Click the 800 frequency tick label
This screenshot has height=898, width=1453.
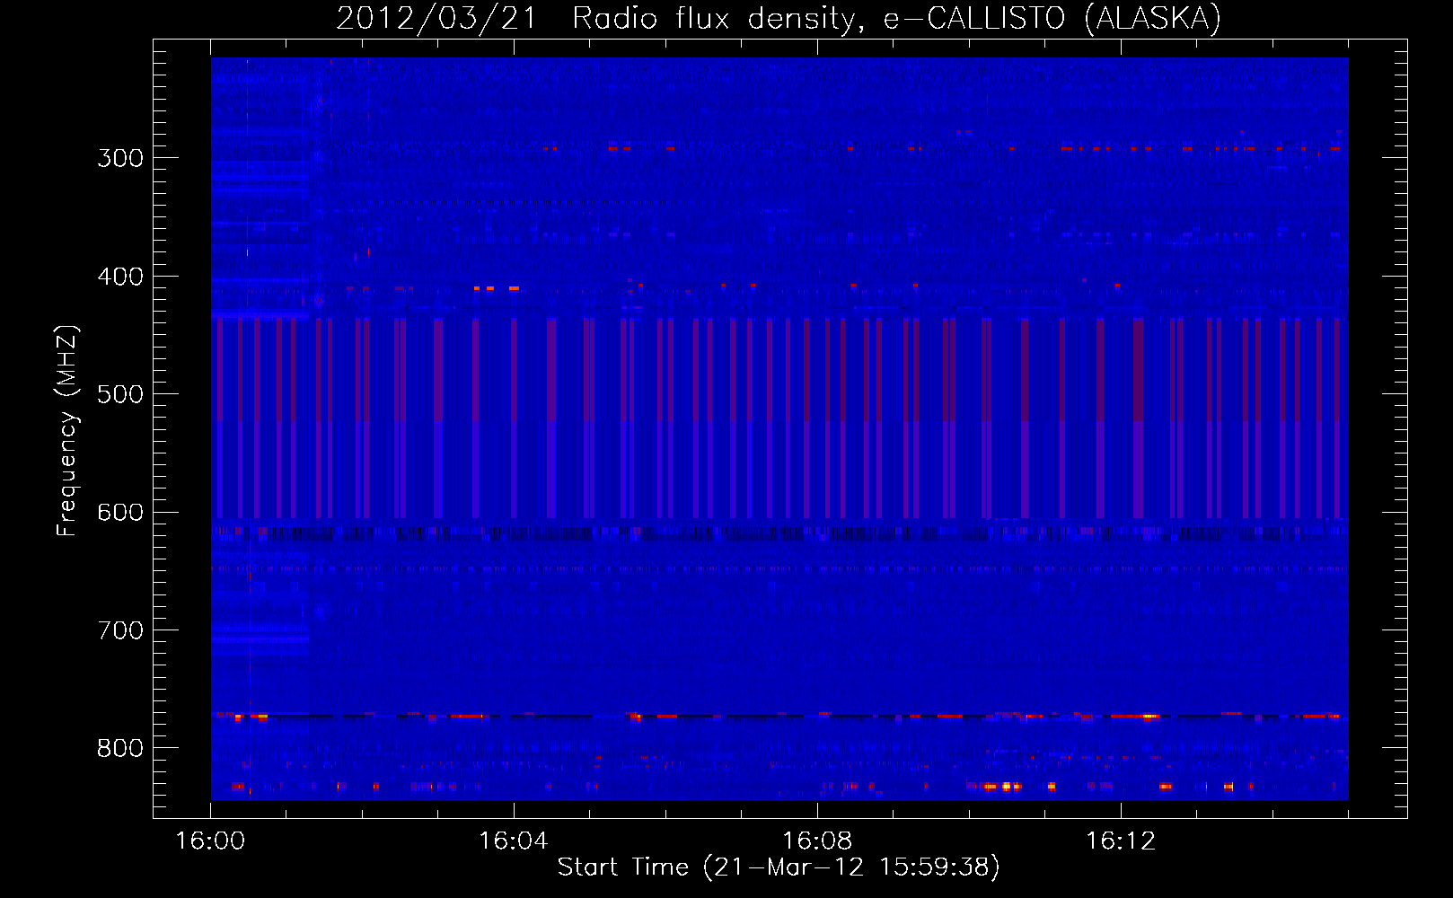coord(120,749)
